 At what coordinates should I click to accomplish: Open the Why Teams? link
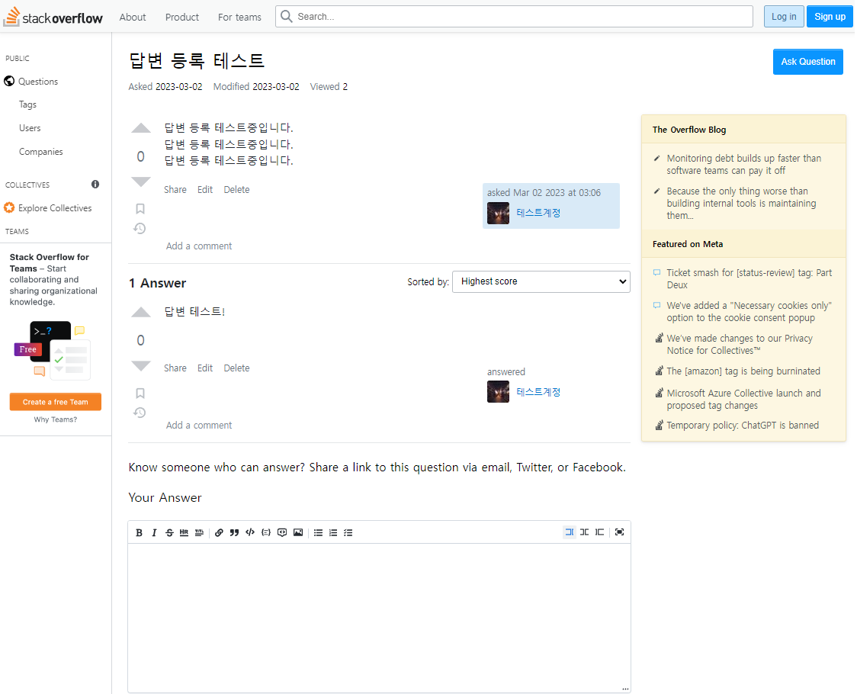pos(56,419)
